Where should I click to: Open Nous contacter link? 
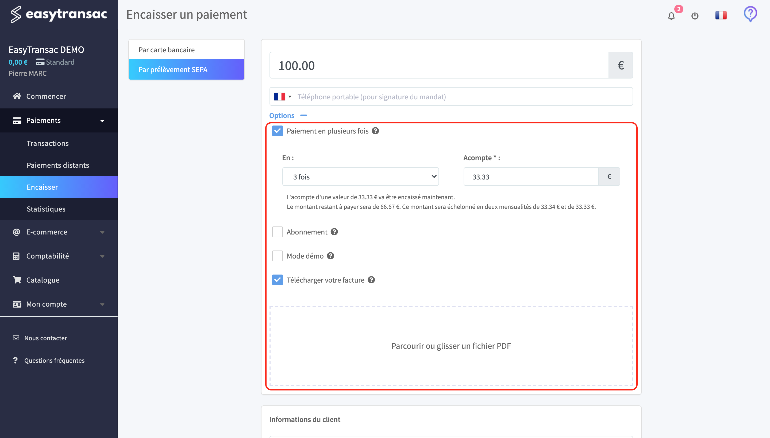45,338
